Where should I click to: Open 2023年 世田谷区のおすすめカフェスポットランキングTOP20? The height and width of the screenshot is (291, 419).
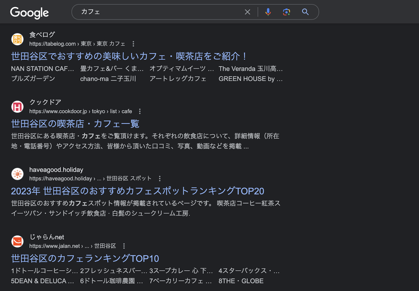click(x=137, y=191)
